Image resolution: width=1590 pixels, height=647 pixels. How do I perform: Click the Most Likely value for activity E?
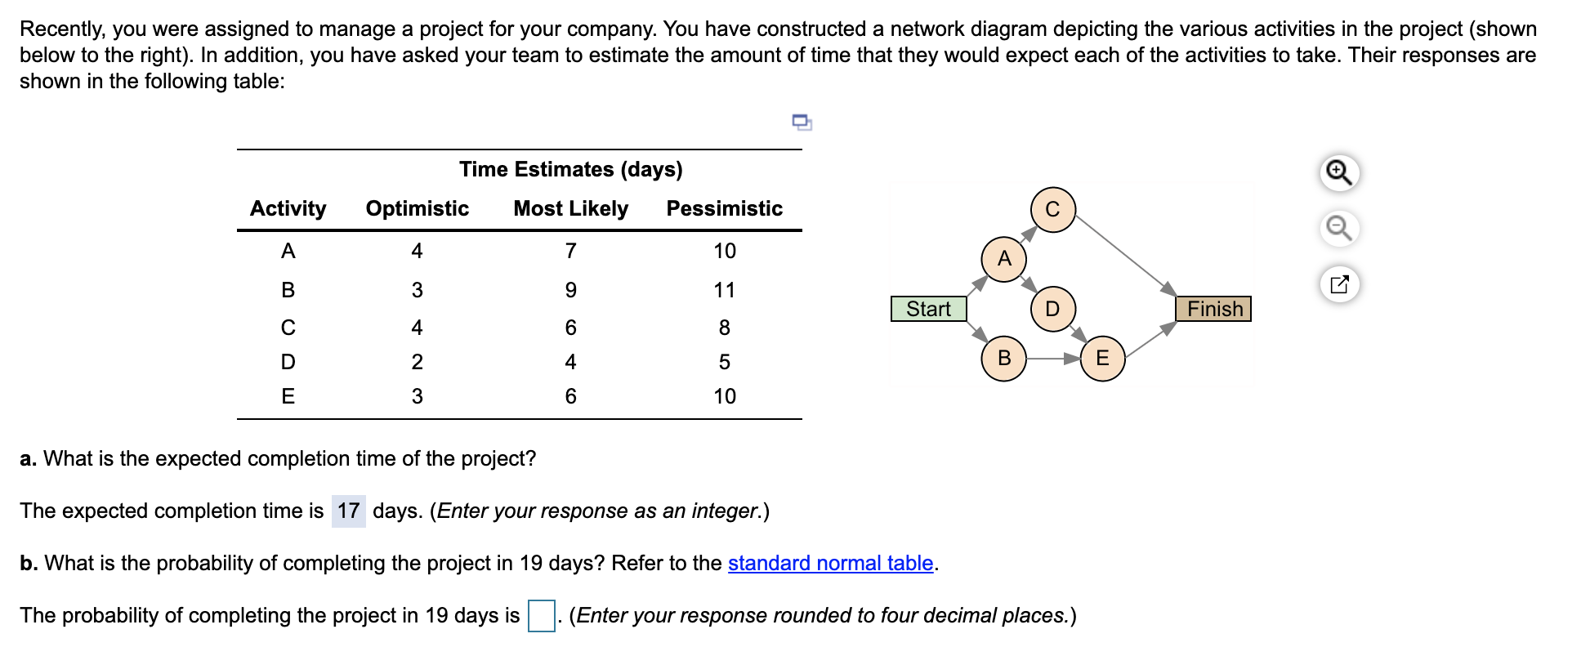click(573, 396)
